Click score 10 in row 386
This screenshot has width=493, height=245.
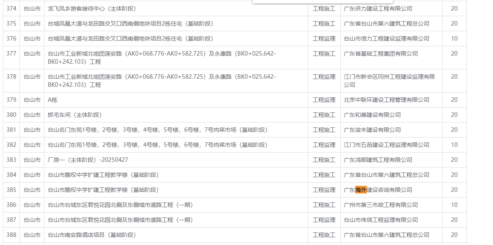click(454, 205)
